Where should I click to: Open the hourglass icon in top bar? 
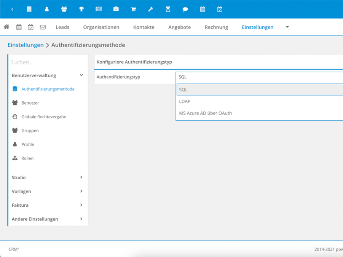pyautogui.click(x=168, y=9)
